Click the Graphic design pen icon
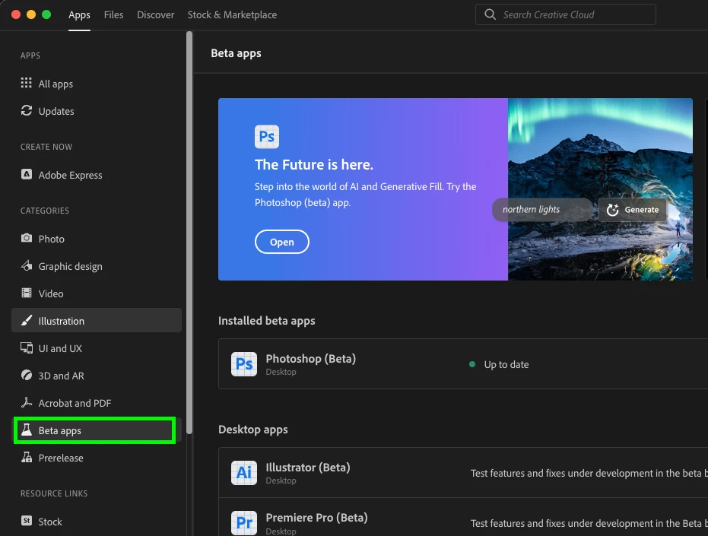The height and width of the screenshot is (536, 708). click(x=26, y=265)
